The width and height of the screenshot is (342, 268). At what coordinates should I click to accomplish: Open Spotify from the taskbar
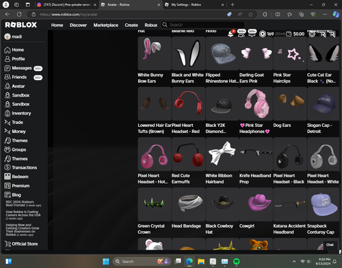[x=237, y=261]
